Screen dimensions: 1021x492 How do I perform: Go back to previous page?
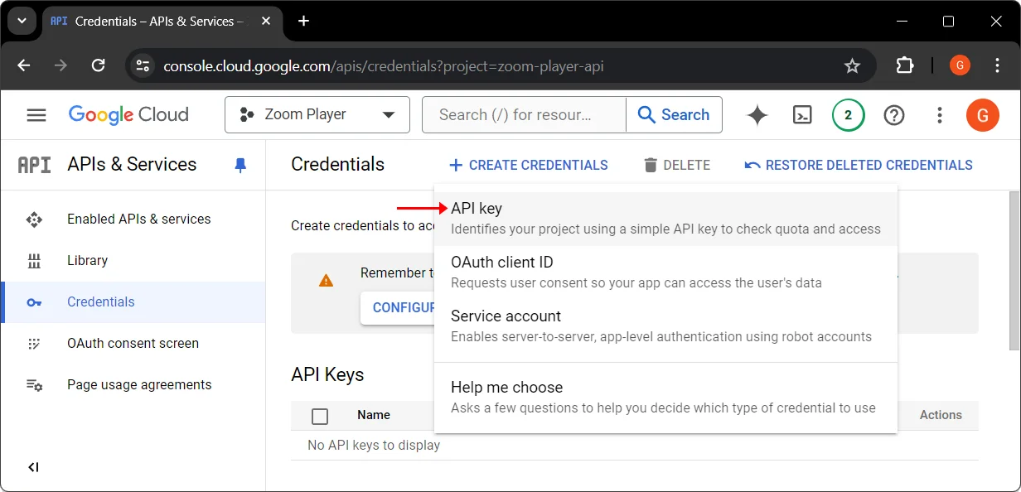click(x=23, y=65)
